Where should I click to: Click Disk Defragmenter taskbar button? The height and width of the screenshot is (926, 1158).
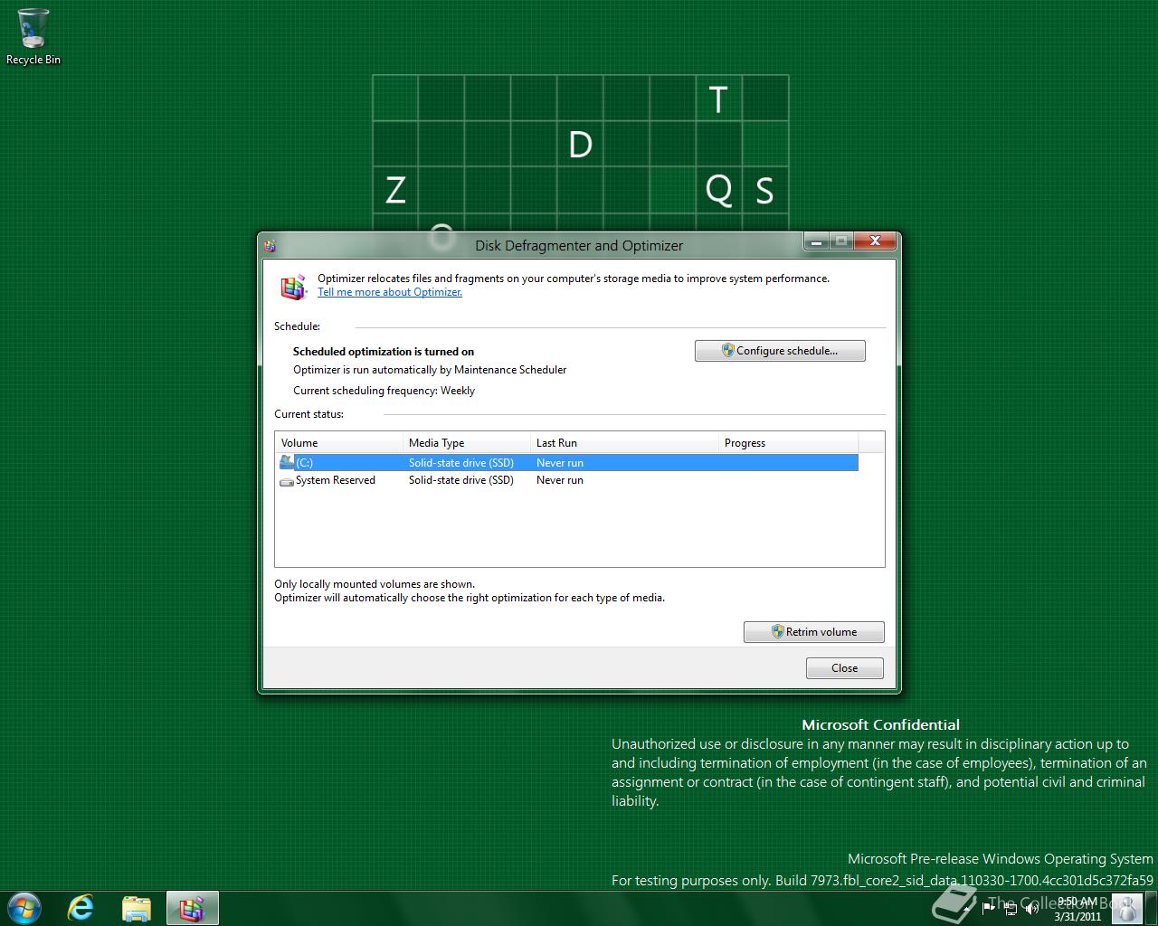(192, 908)
